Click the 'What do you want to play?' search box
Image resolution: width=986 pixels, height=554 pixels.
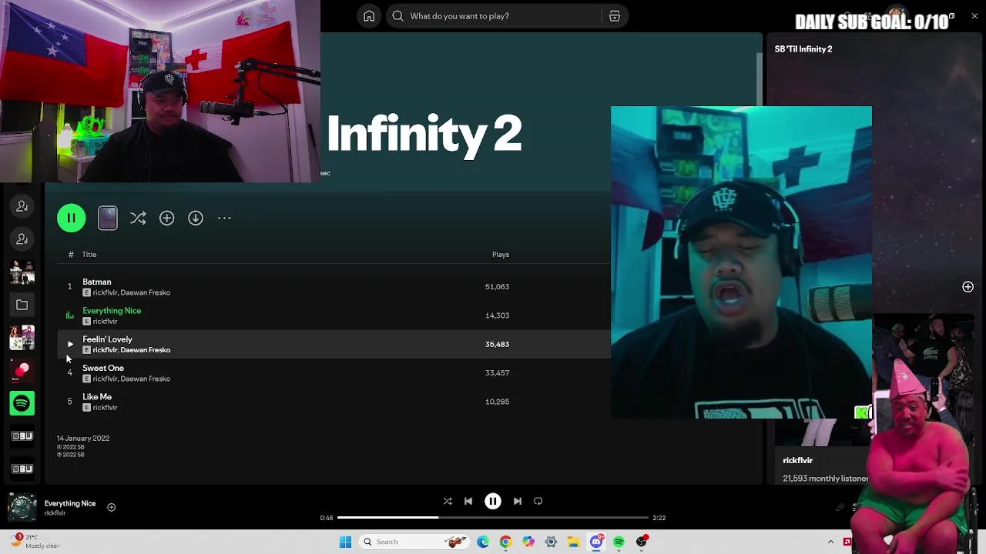tap(493, 16)
